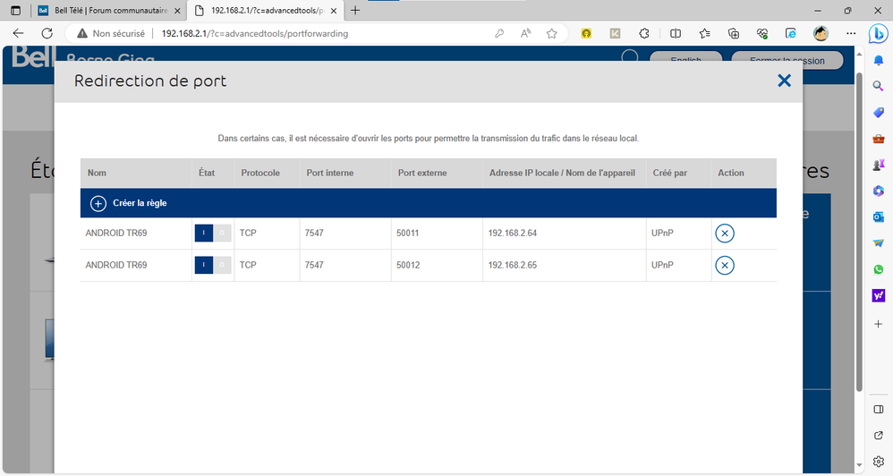
Task: Click the browser address bar URL
Action: click(255, 33)
